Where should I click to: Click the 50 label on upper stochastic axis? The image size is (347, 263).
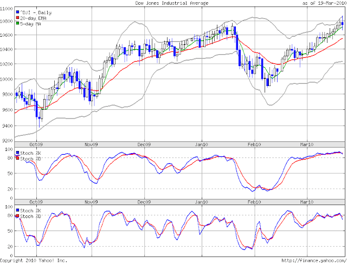pos(10,174)
